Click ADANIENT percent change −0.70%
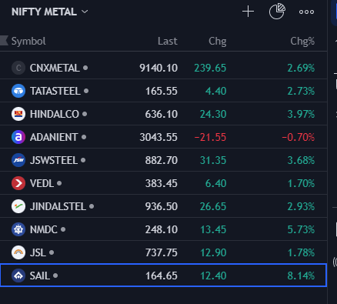This screenshot has width=337, height=304. (298, 137)
